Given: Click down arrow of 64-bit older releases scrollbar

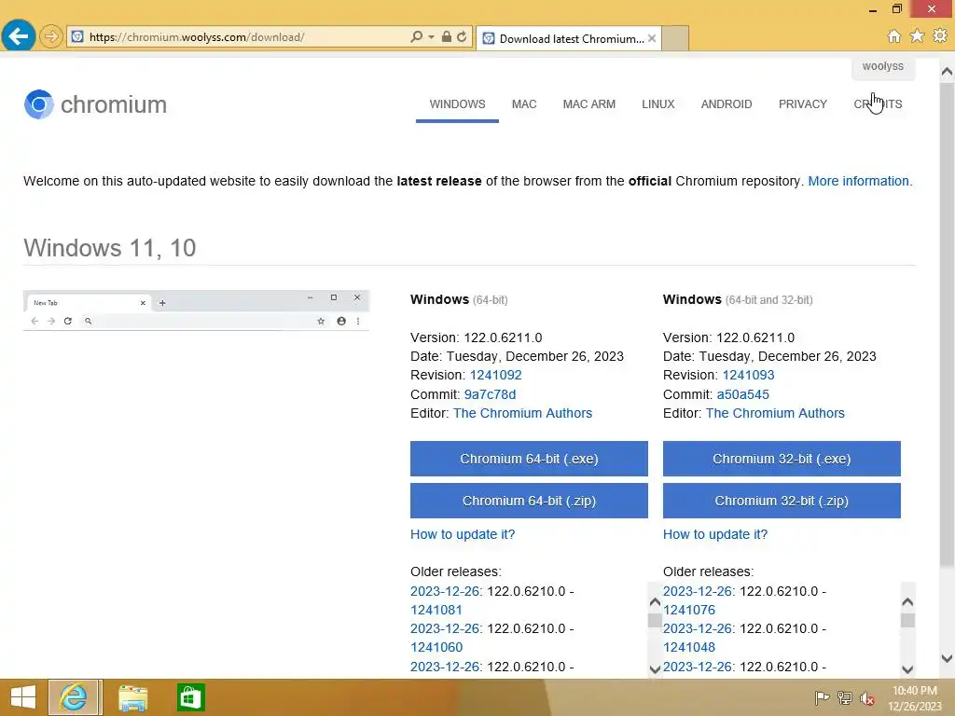Looking at the screenshot, I should (655, 669).
